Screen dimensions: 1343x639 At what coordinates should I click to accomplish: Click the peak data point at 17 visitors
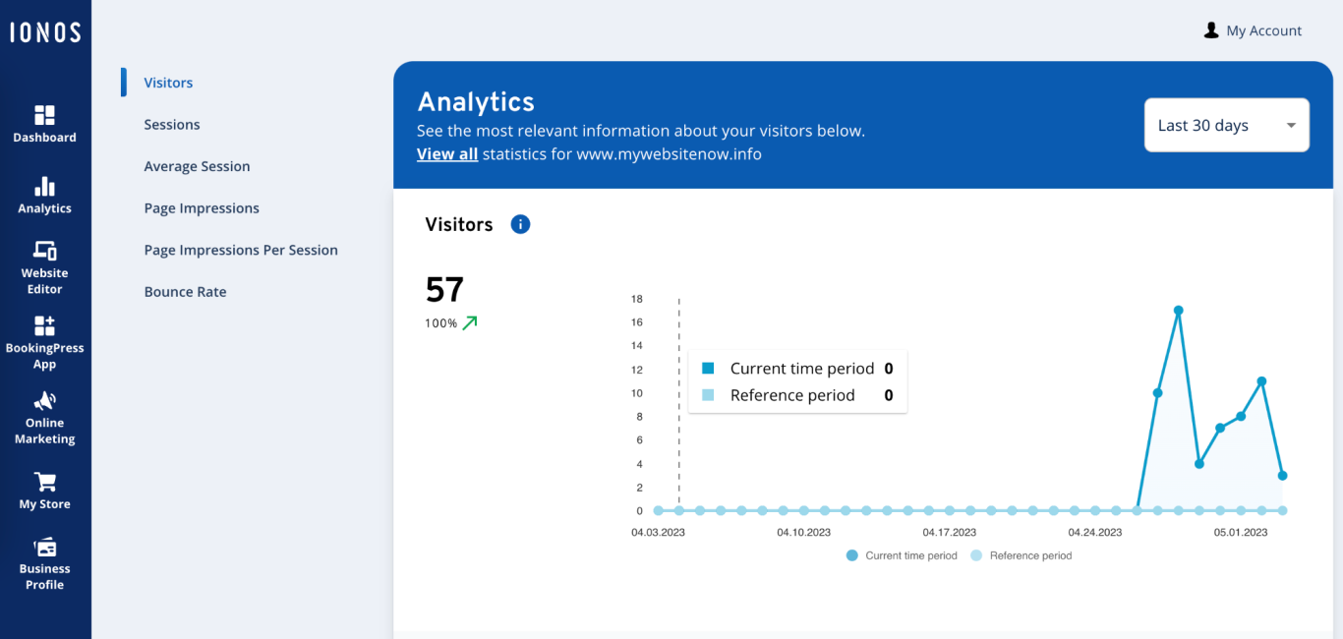click(x=1178, y=311)
